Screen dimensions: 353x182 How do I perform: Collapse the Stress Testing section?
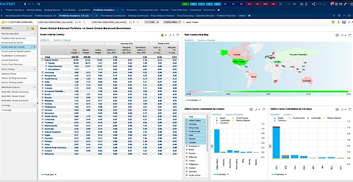click(x=34, y=69)
